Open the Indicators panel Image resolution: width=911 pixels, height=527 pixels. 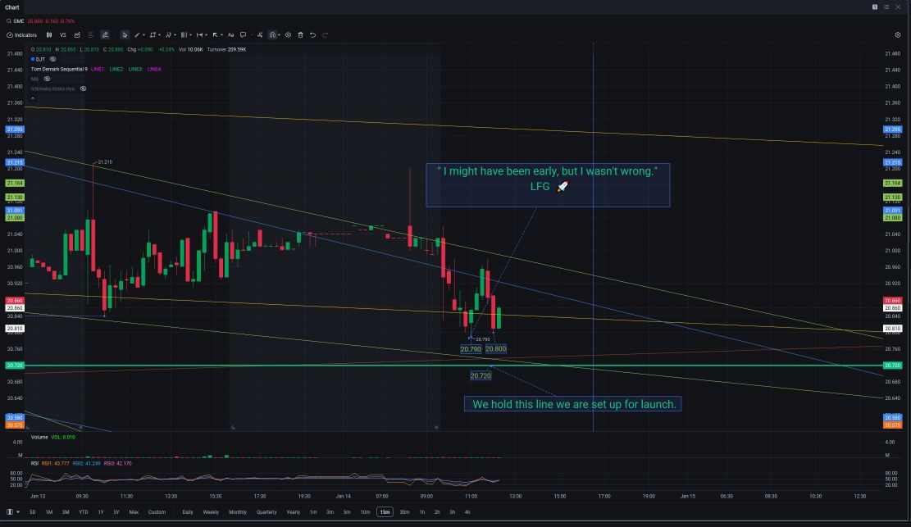tap(22, 35)
